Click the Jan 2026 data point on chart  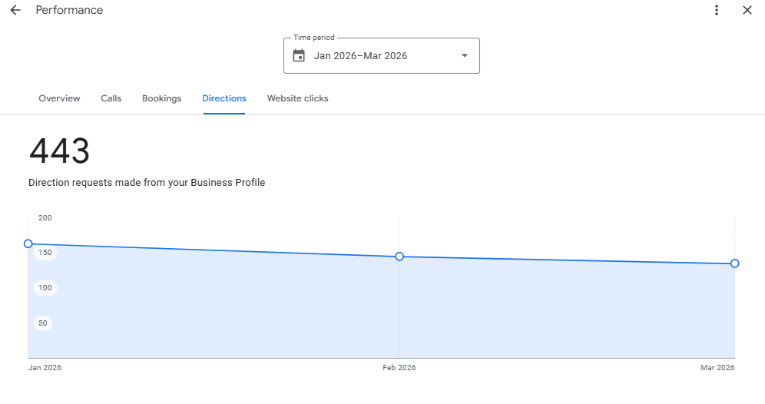click(28, 243)
